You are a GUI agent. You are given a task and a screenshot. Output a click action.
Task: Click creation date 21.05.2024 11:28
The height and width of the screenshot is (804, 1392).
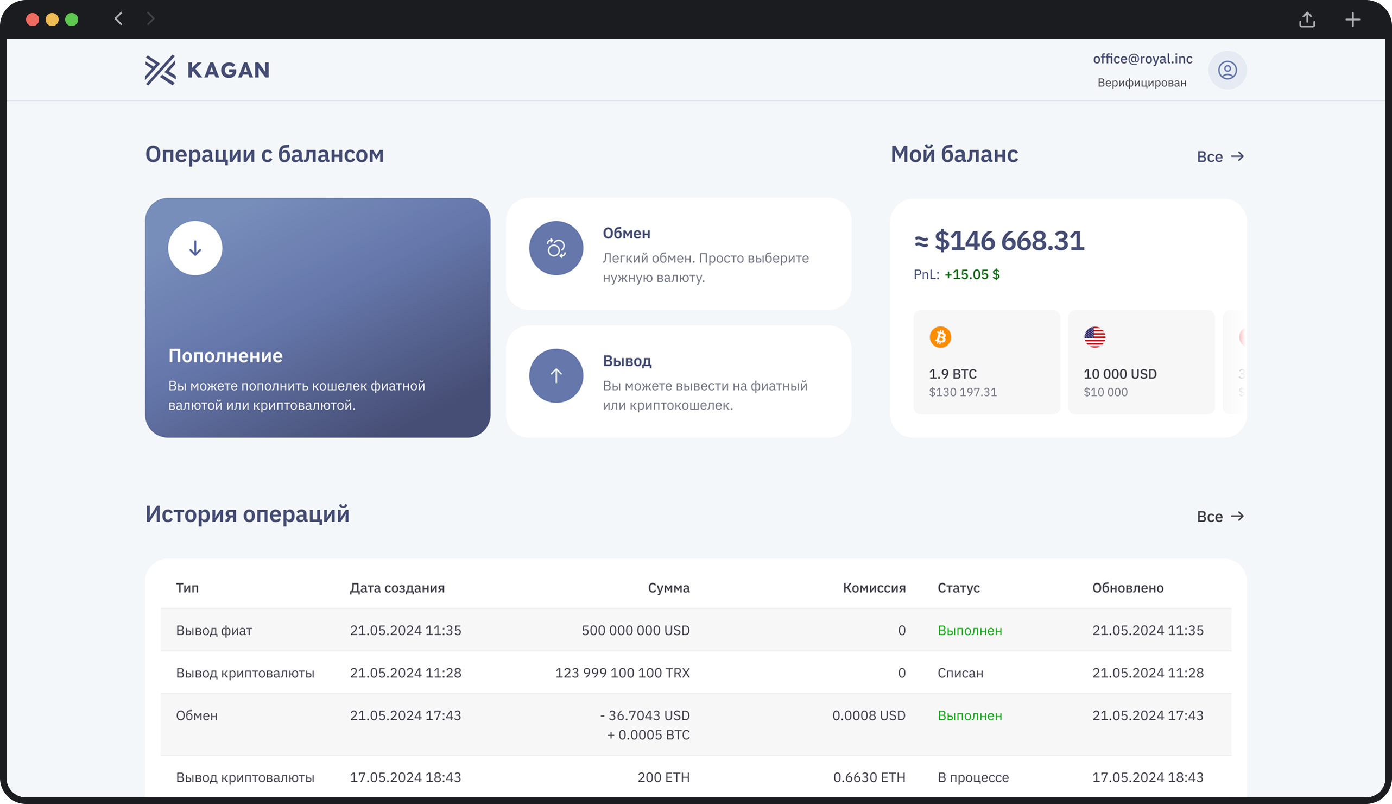coord(406,673)
